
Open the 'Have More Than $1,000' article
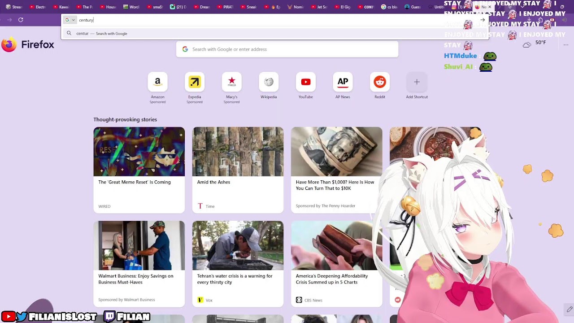click(336, 170)
